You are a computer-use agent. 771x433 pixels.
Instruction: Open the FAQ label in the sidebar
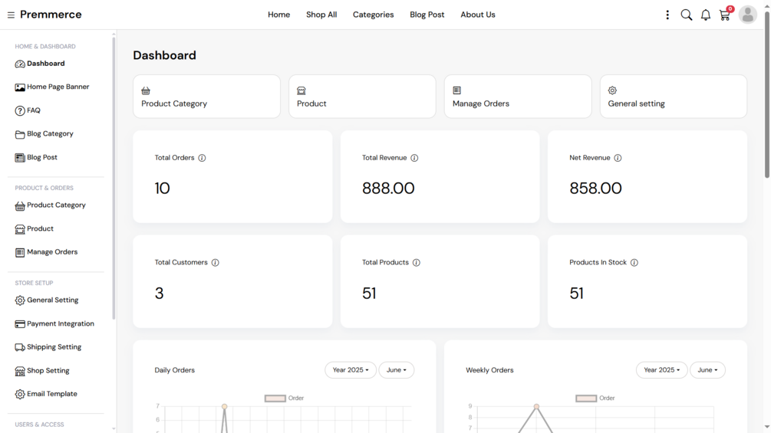tap(34, 110)
